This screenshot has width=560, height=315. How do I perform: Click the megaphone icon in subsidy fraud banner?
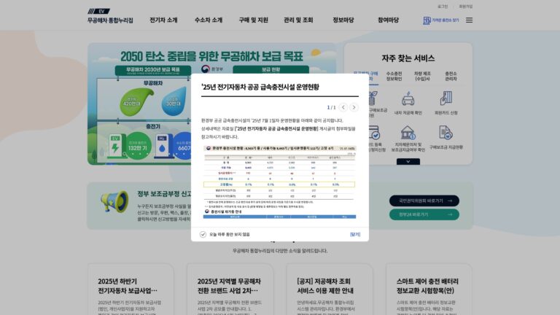[x=114, y=201]
